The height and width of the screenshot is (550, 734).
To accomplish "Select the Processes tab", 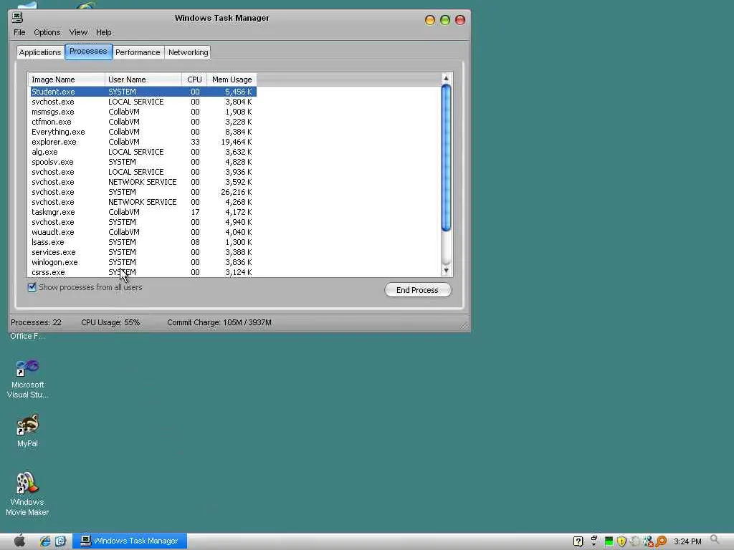I will pyautogui.click(x=88, y=52).
